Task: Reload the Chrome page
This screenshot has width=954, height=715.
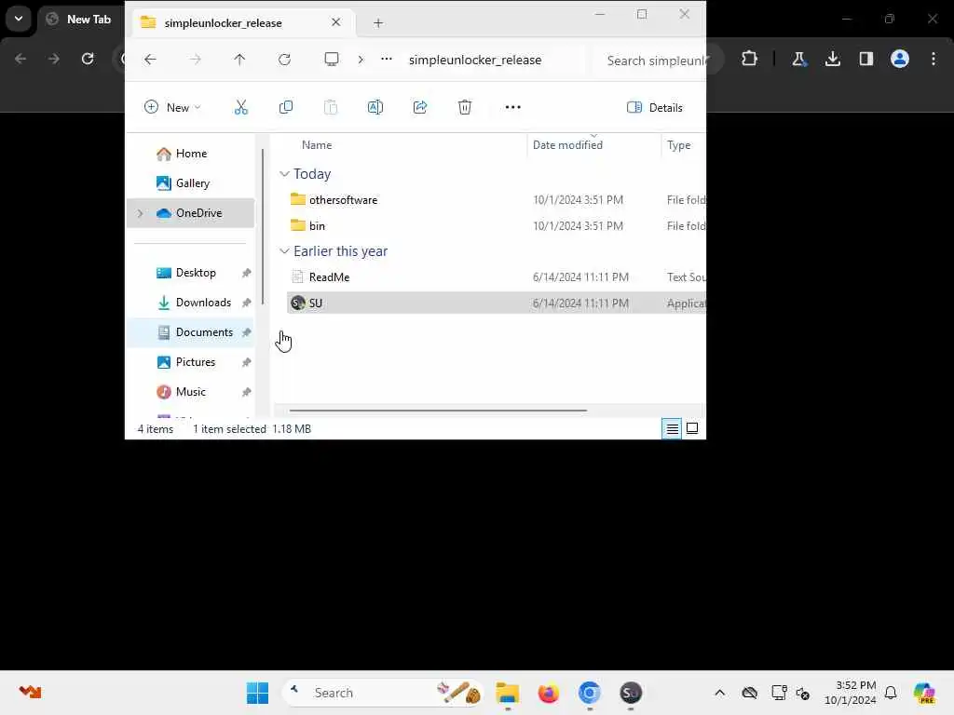Action: 88,59
